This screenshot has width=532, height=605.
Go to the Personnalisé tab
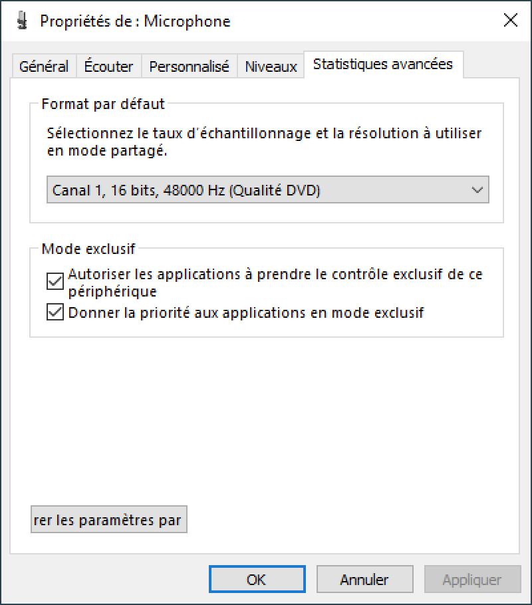coord(189,66)
